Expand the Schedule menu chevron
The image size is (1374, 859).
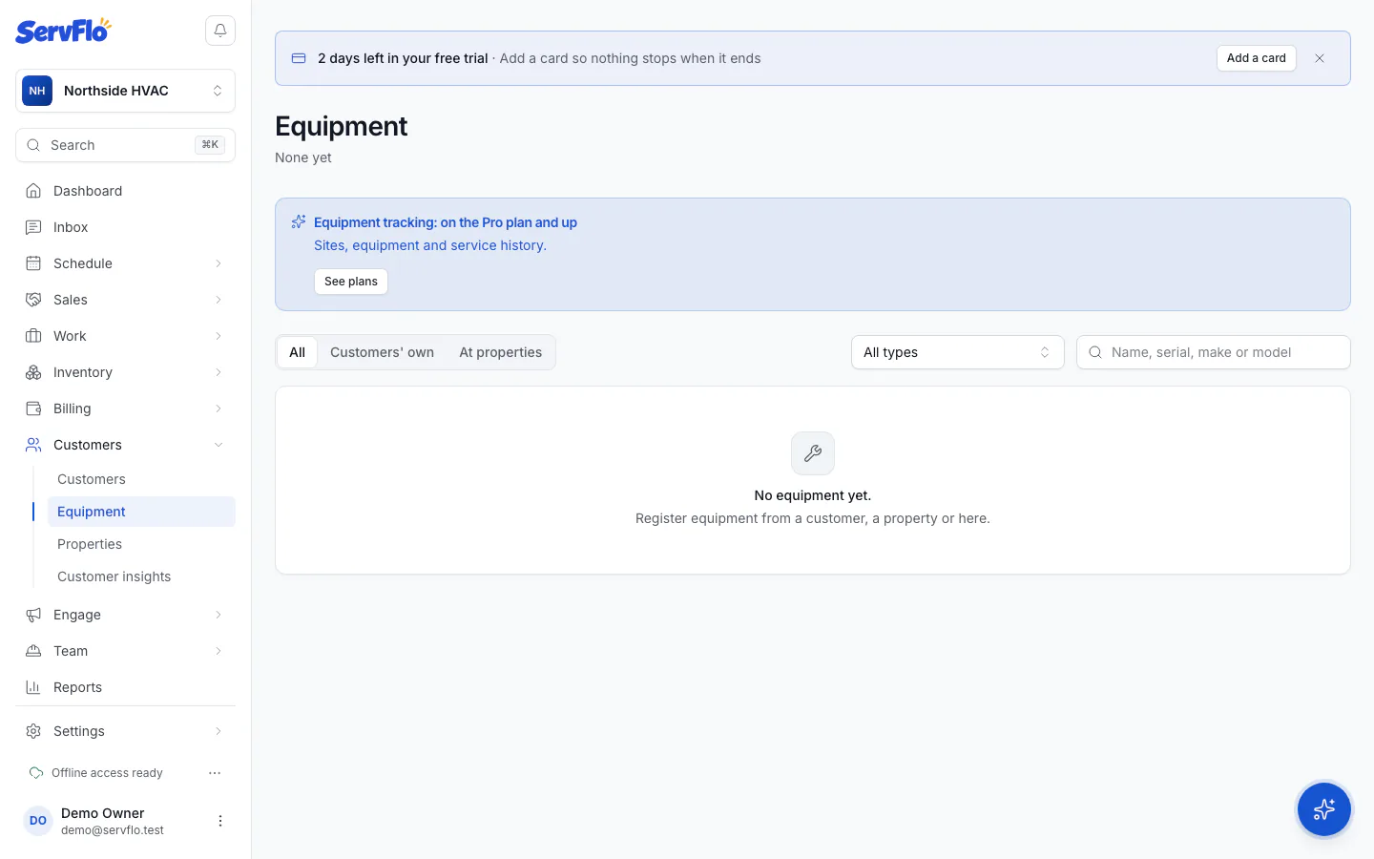pyautogui.click(x=219, y=263)
